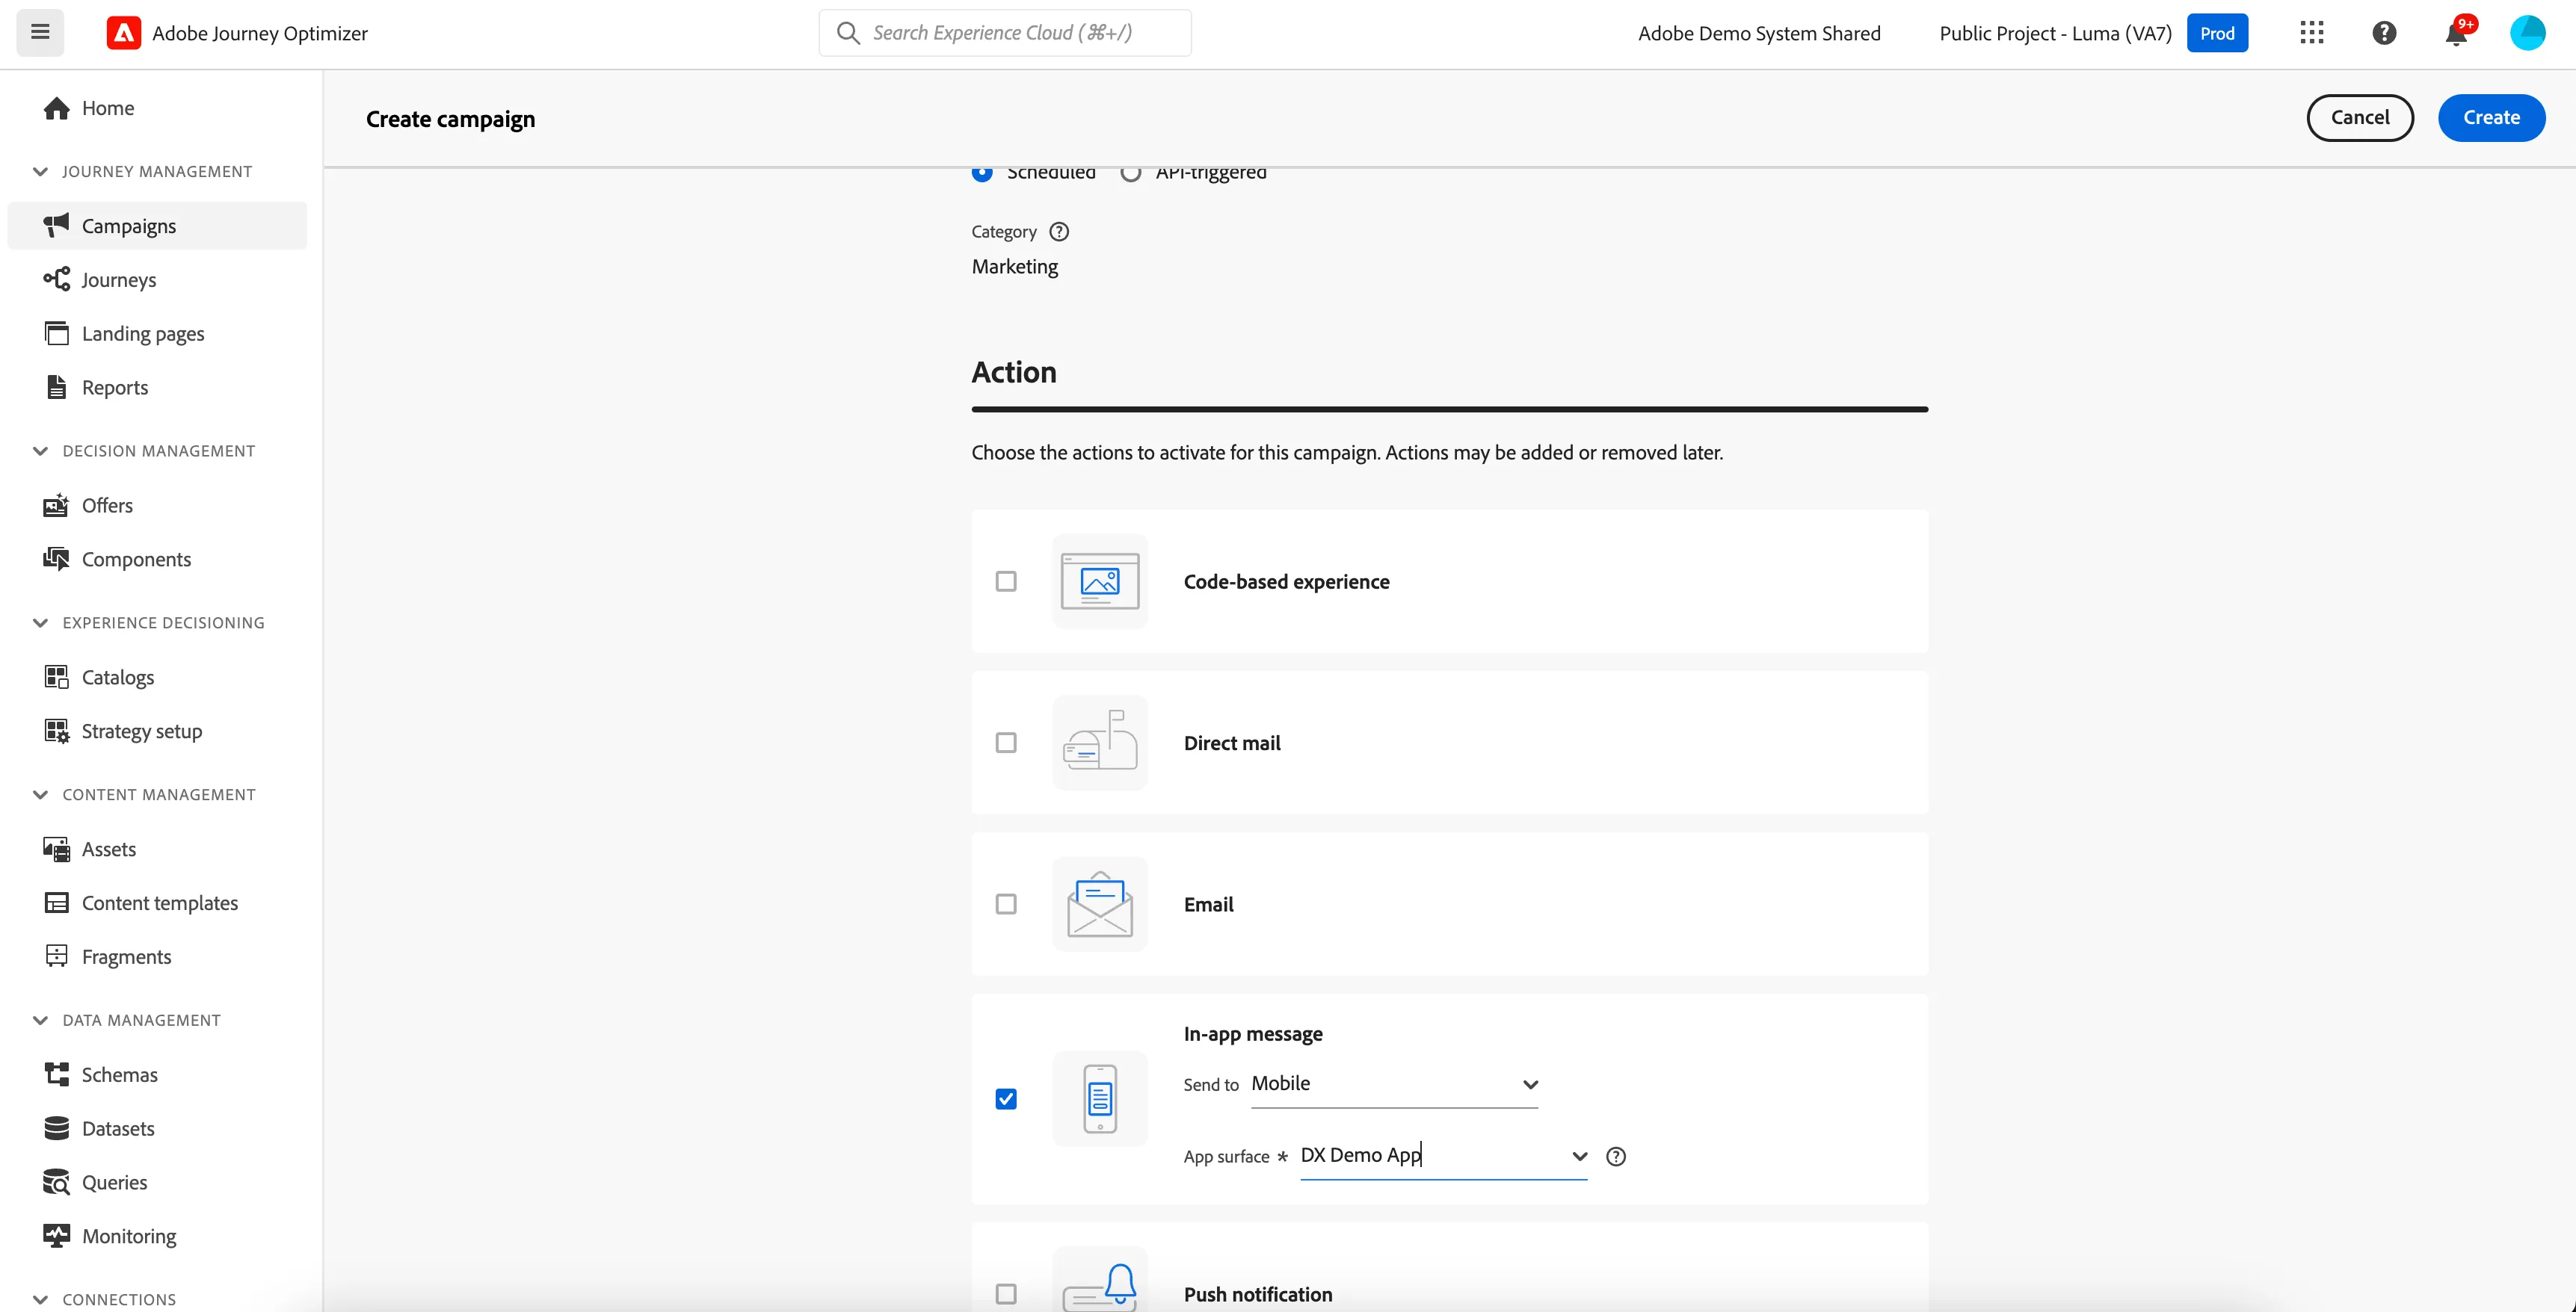Click the Create button

[2491, 118]
